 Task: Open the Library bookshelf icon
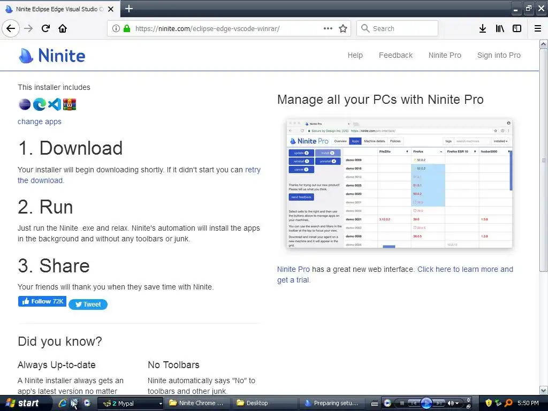pyautogui.click(x=500, y=28)
